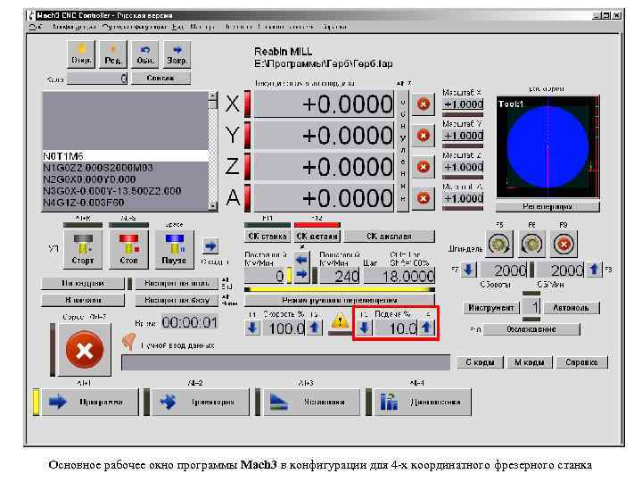Viewport: 642px width, 482px height.
Task: Click the X coordinate DRO field
Action: click(x=324, y=104)
